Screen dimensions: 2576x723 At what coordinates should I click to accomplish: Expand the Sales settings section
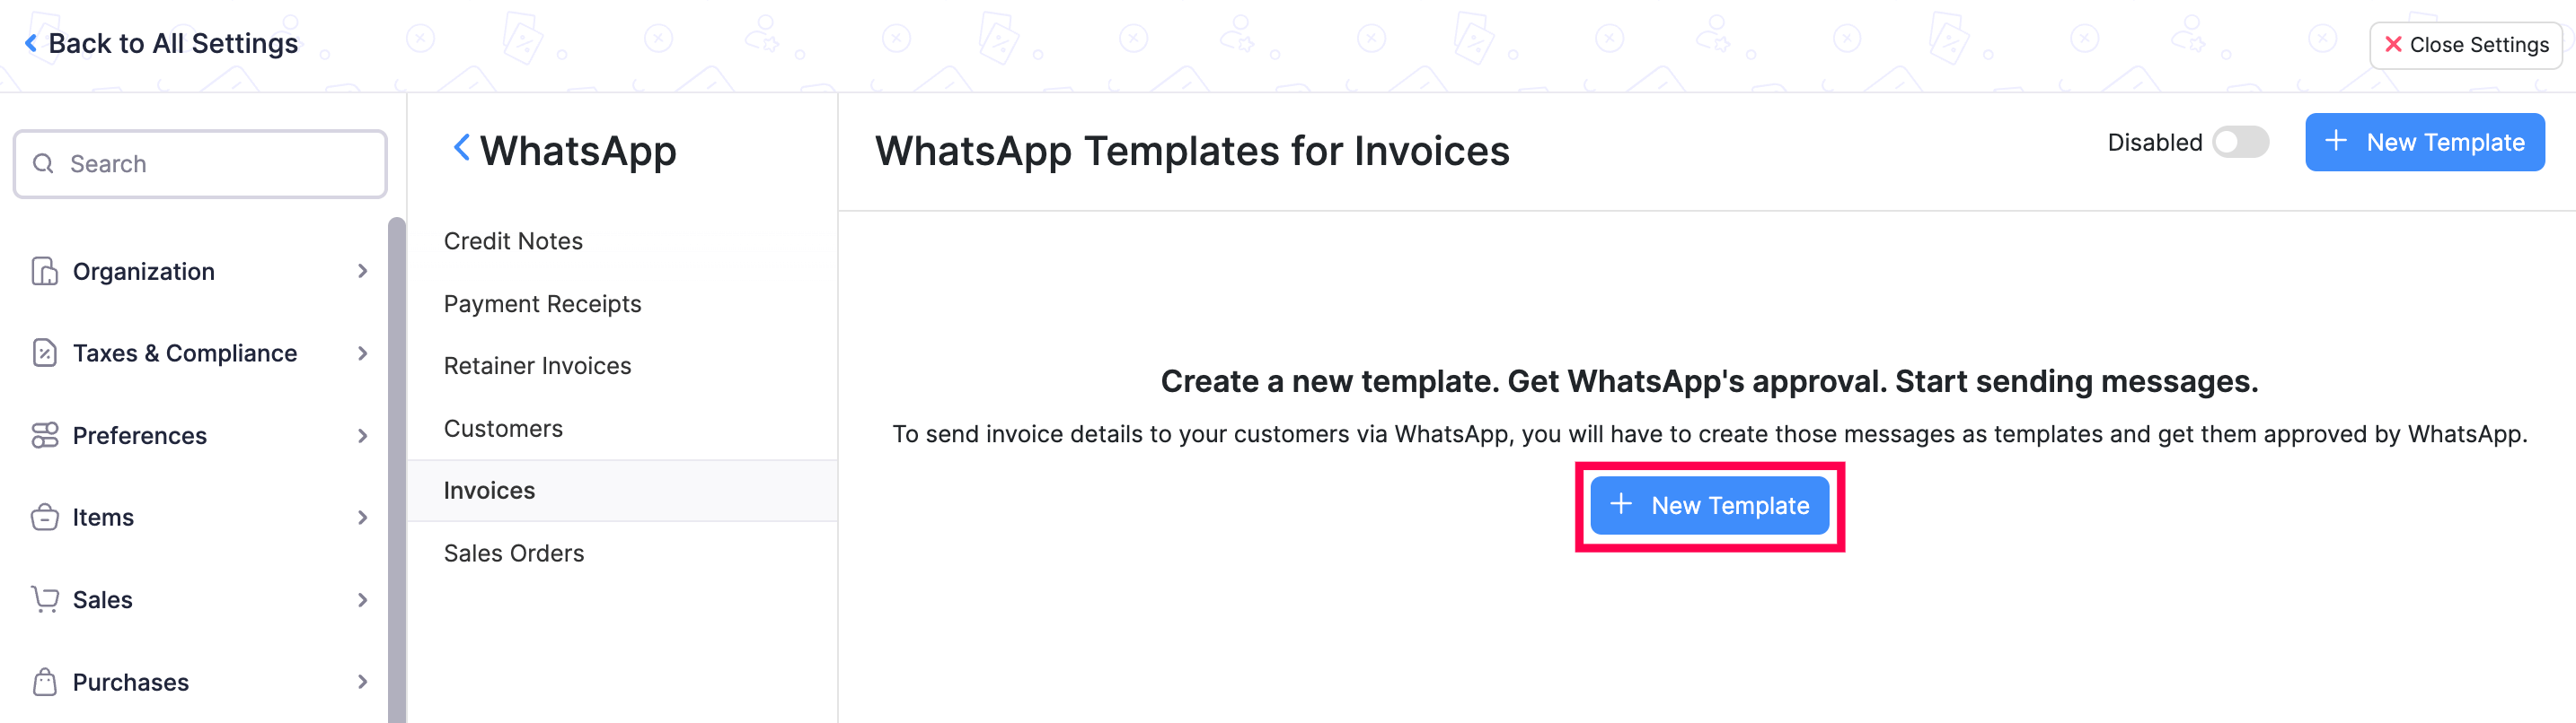click(x=360, y=599)
